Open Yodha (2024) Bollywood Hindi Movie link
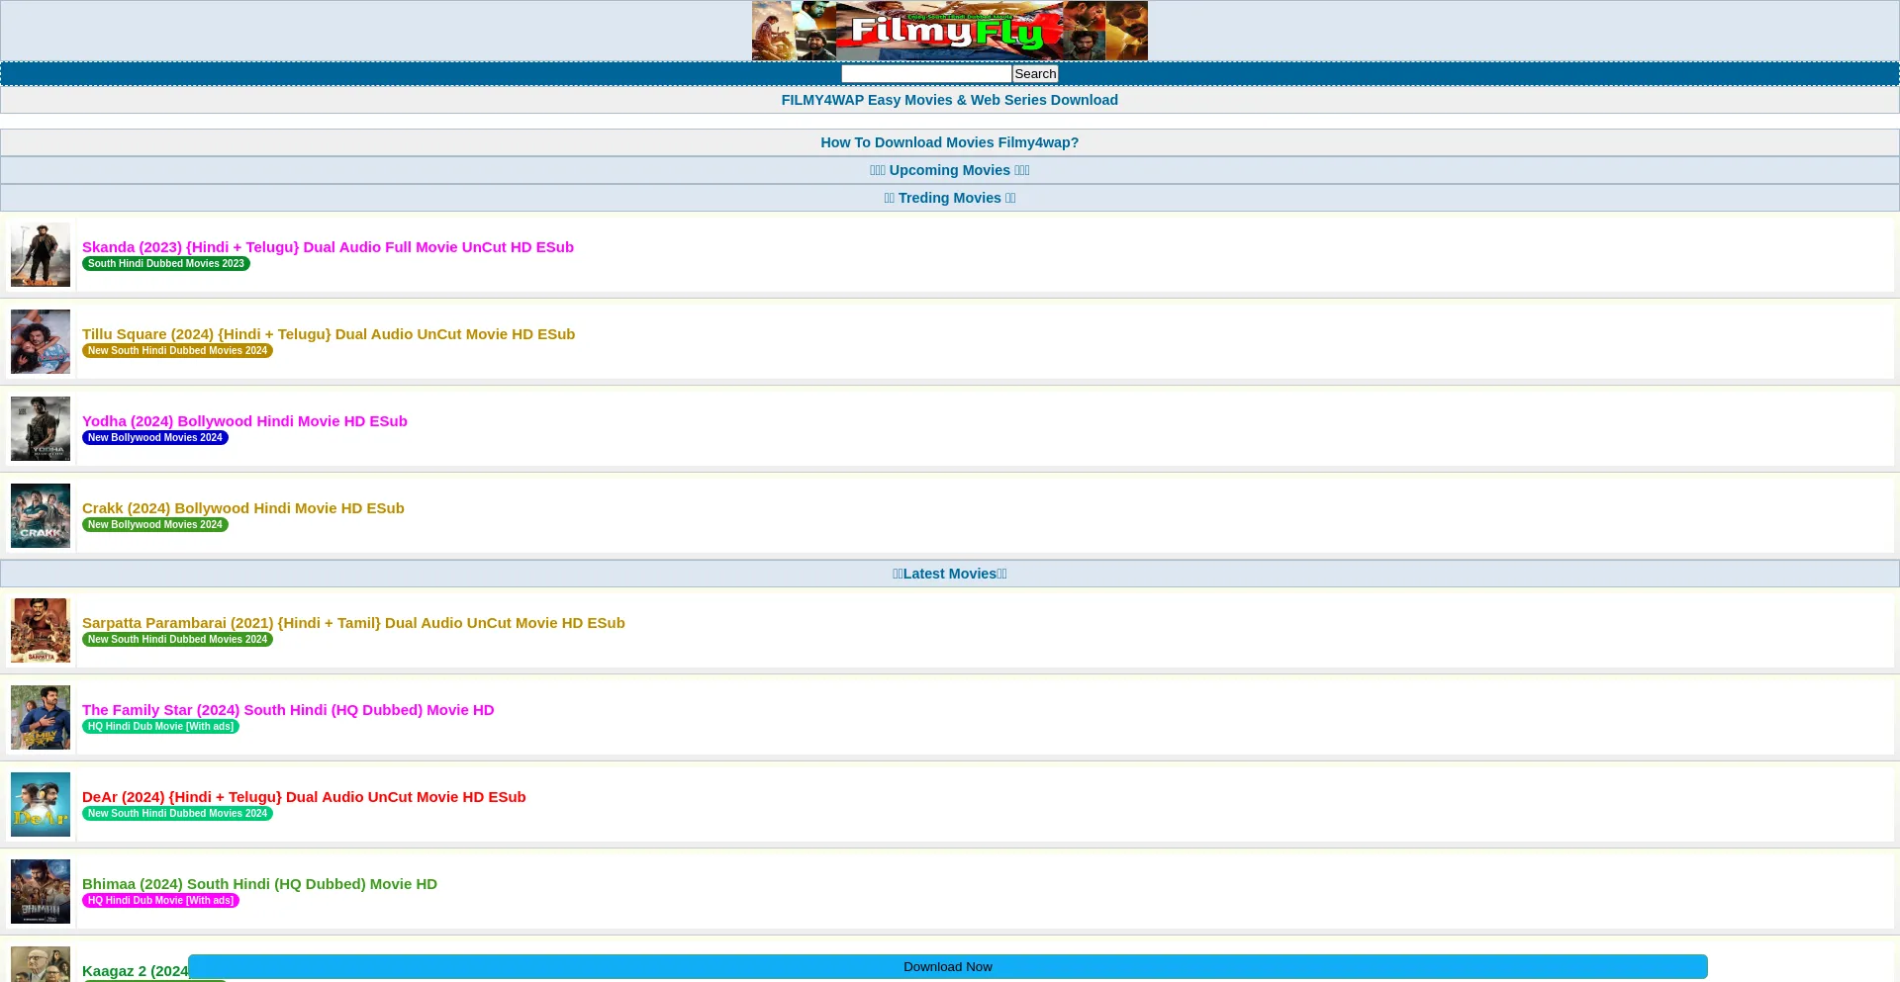 click(x=244, y=421)
